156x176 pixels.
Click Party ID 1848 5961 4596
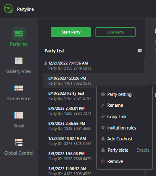pyautogui.click(x=70, y=129)
